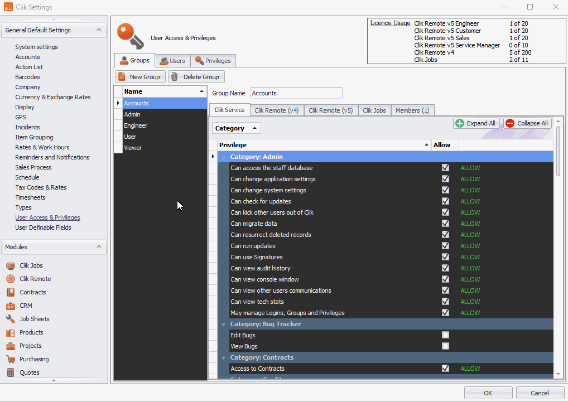Open the Contracts module icon

[x=11, y=292]
